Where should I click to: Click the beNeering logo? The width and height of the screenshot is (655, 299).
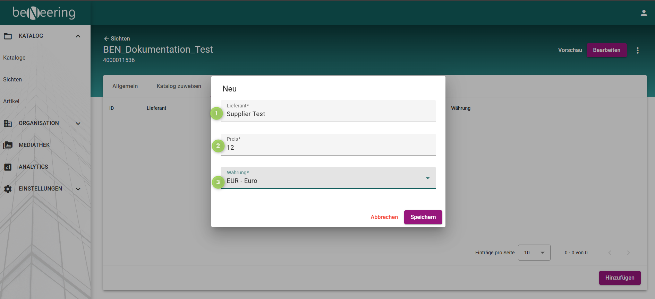[44, 13]
